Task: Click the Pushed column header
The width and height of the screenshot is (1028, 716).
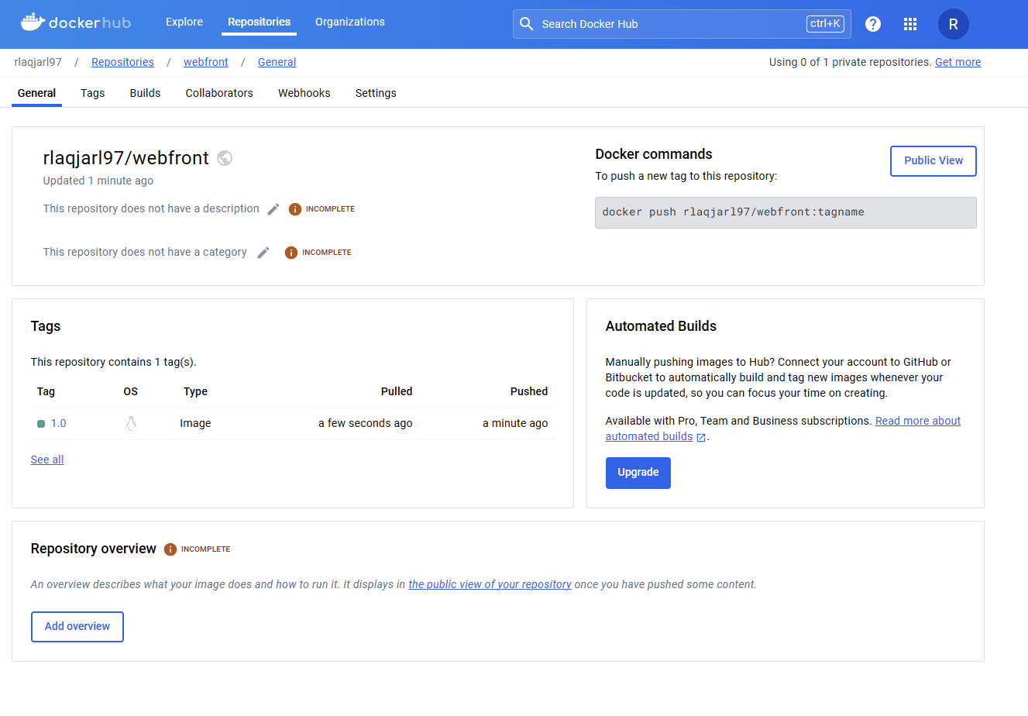Action: (x=529, y=392)
